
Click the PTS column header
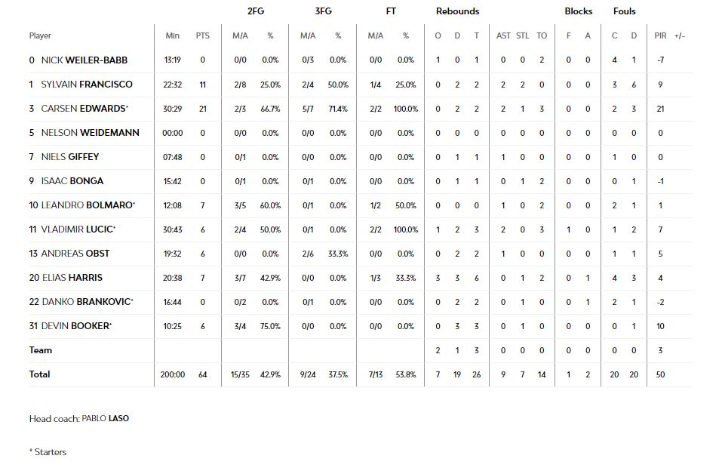pos(202,35)
